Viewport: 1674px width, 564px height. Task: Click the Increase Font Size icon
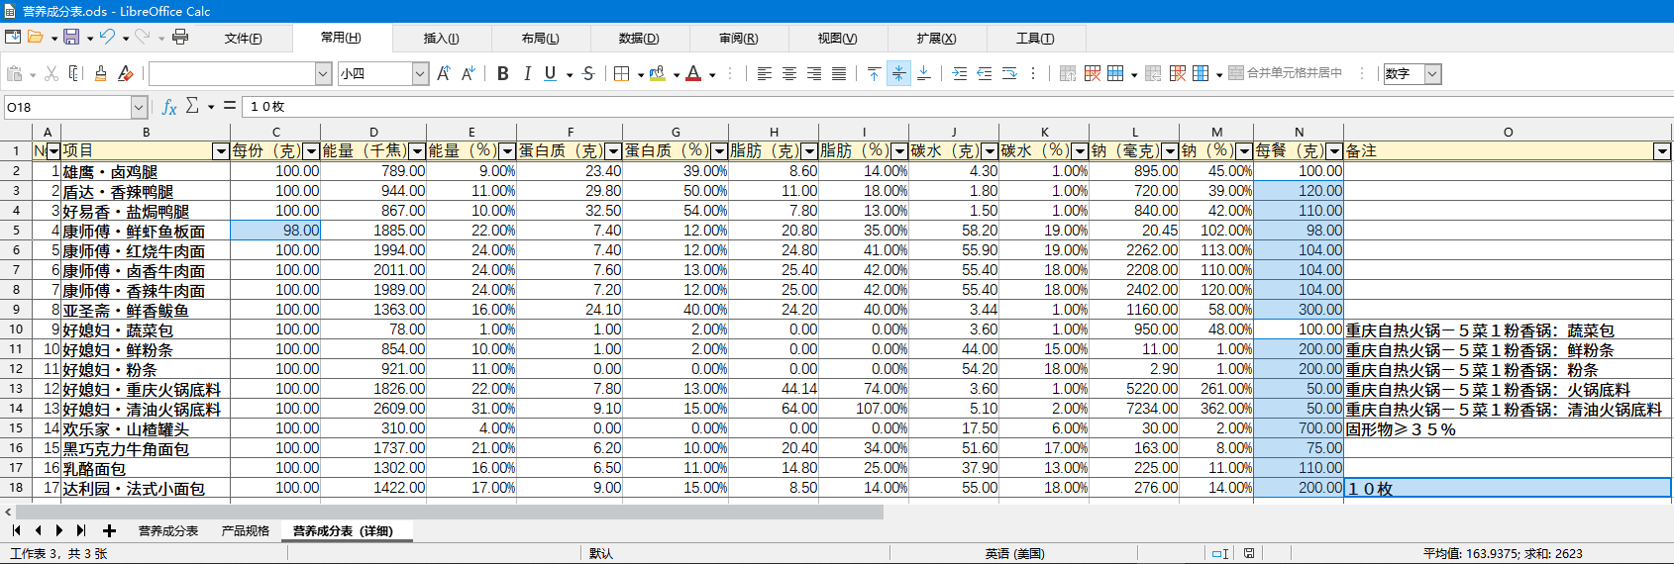click(443, 73)
